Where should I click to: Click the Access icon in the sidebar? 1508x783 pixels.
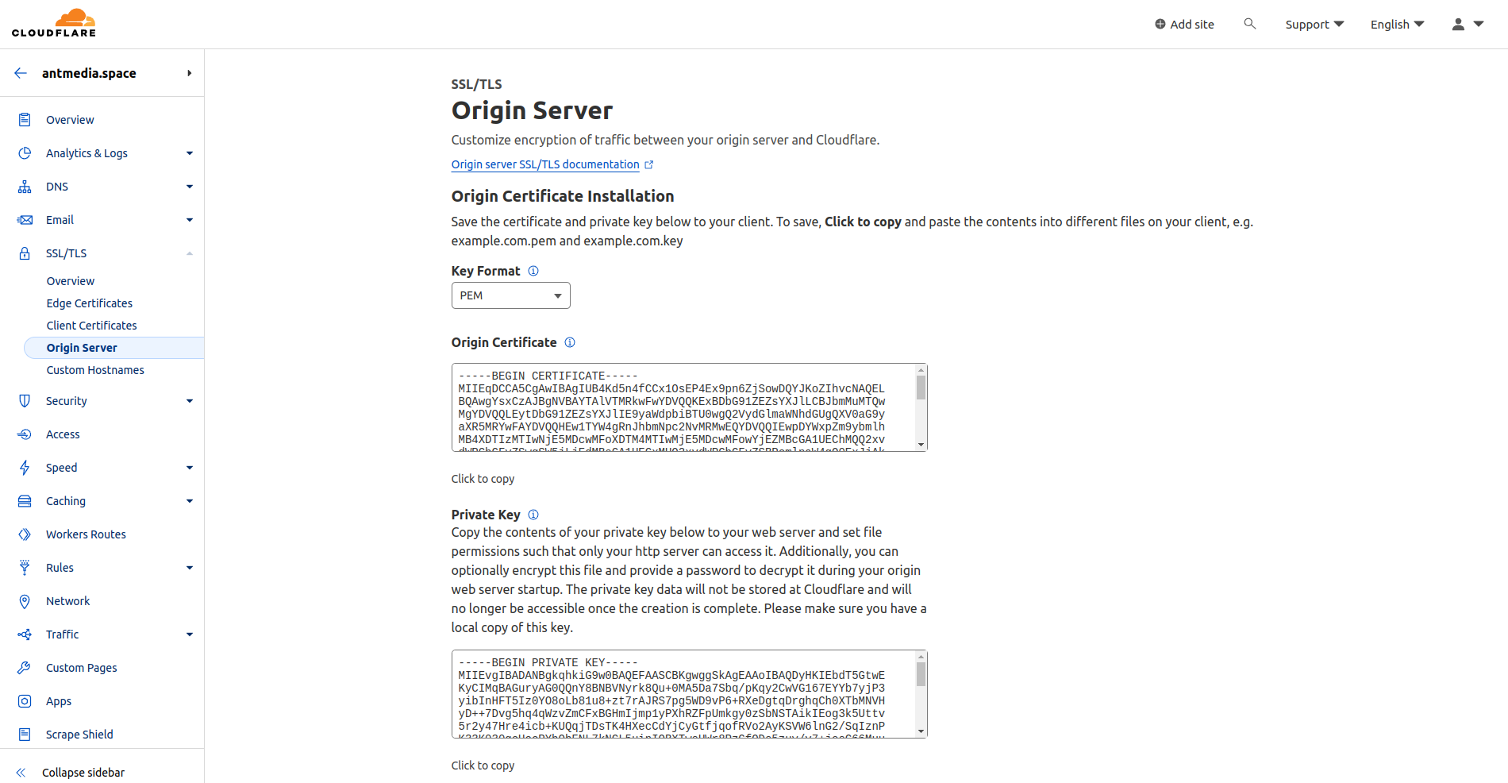click(25, 434)
